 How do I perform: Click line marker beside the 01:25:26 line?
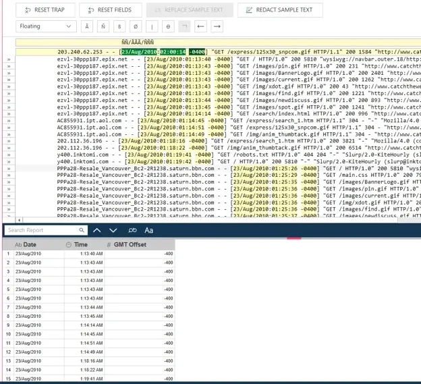[9, 169]
